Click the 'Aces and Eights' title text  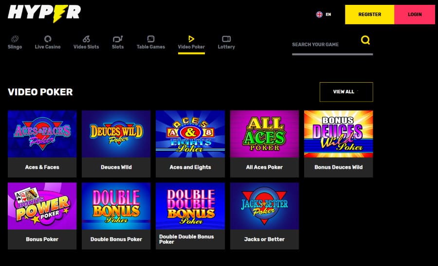pyautogui.click(x=190, y=167)
